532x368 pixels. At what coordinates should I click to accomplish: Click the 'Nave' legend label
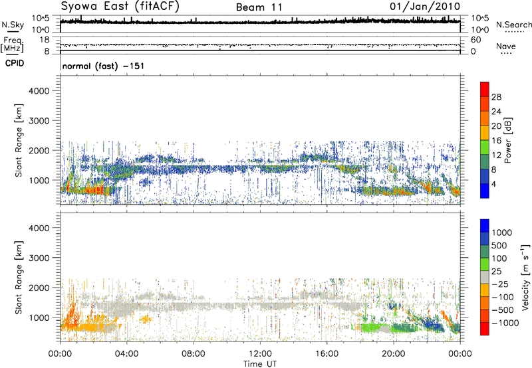coord(505,46)
